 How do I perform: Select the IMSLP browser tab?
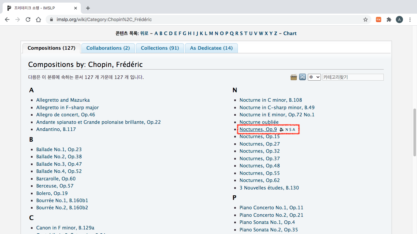(42, 8)
